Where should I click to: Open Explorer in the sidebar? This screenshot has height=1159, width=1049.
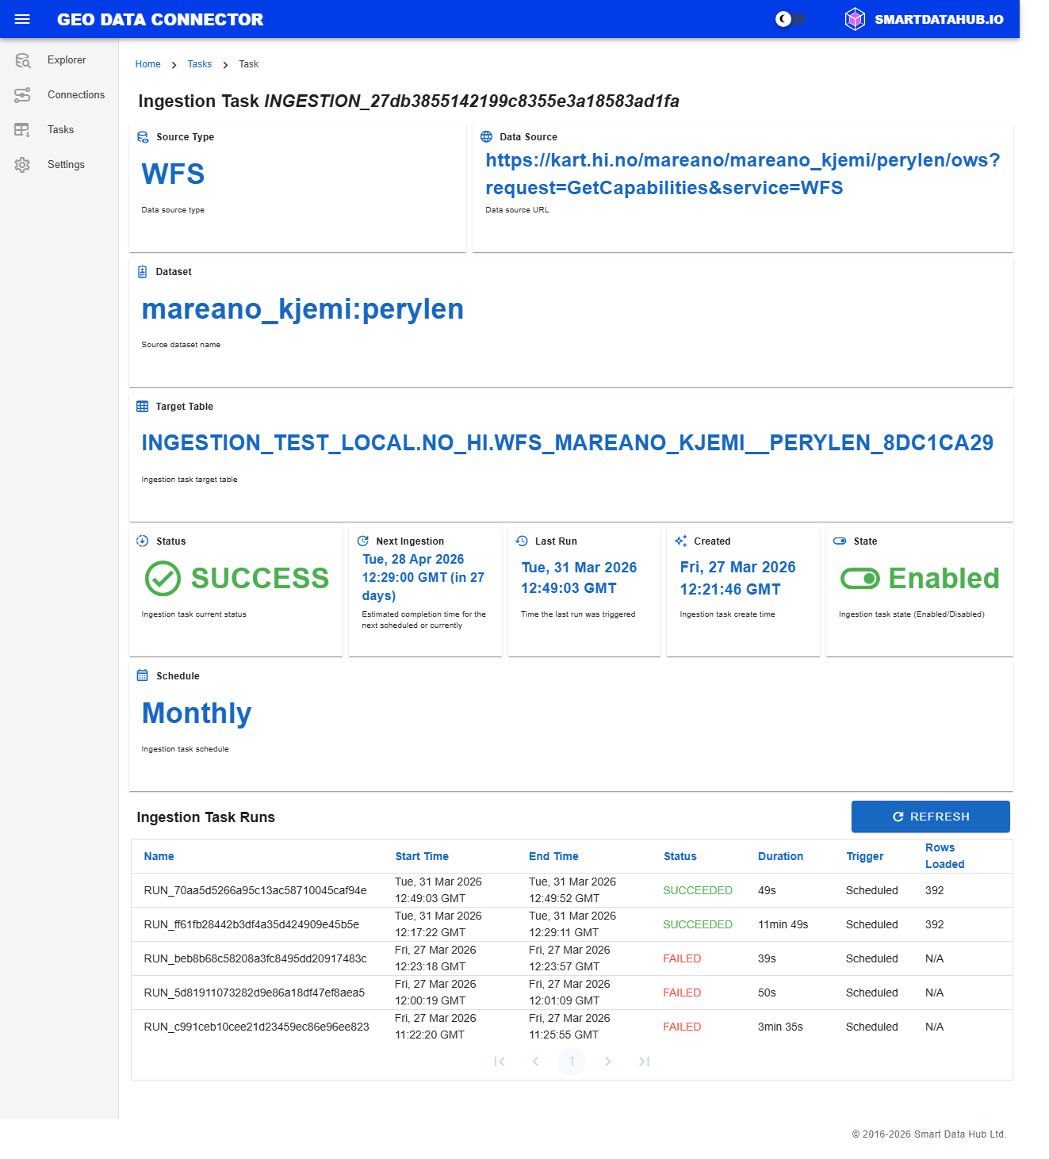click(x=67, y=60)
